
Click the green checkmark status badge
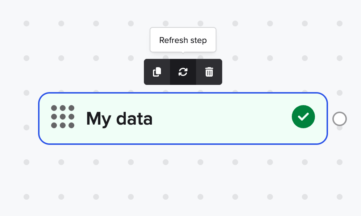(x=303, y=117)
